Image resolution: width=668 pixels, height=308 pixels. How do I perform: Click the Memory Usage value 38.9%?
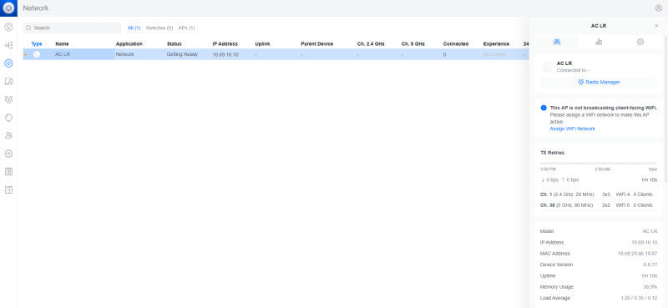650,286
